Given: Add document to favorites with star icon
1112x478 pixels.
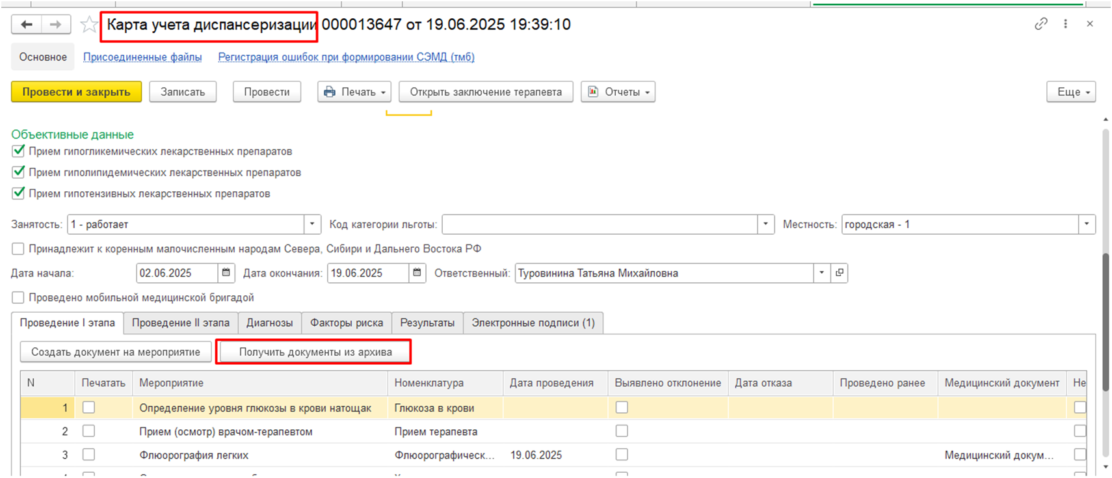Looking at the screenshot, I should 88,25.
